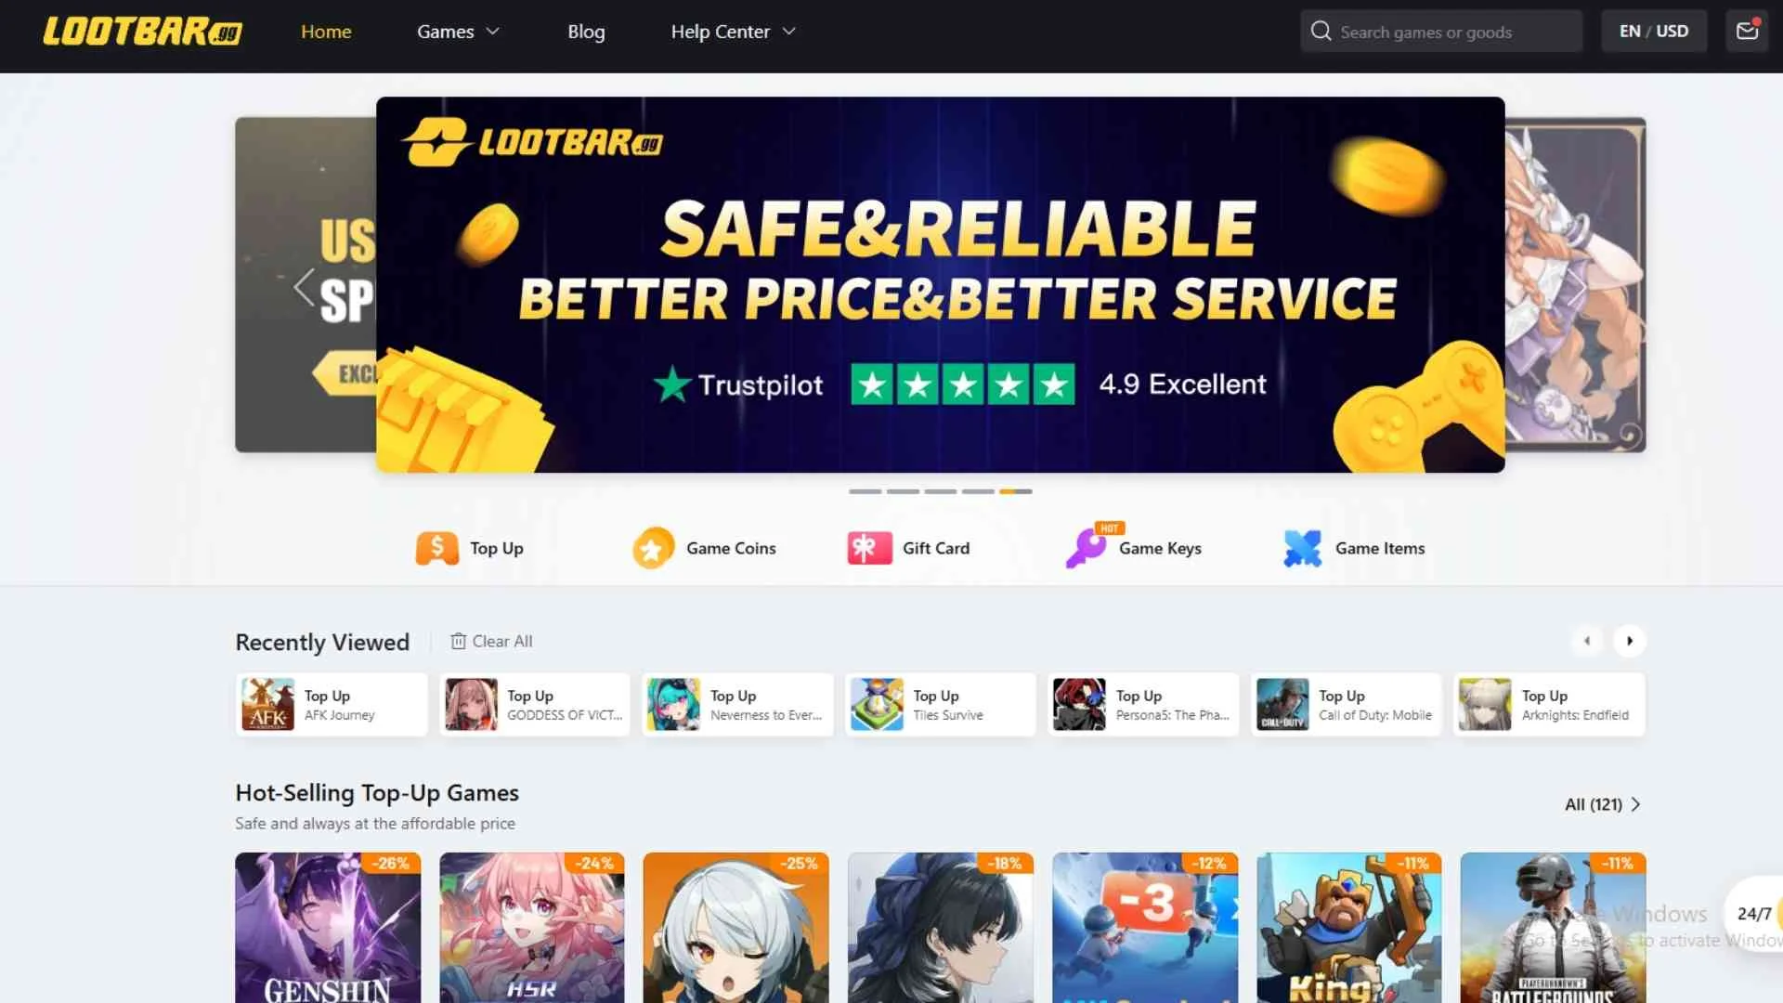Click the Game Items puzzle icon
1783x1003 pixels.
click(x=1302, y=548)
